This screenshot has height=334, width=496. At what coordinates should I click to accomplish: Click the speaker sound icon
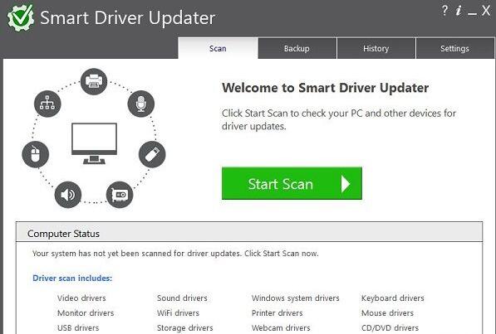click(68, 195)
